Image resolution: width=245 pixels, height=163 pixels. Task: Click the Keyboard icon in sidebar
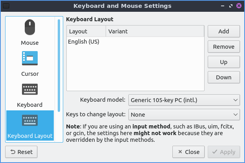click(x=30, y=90)
